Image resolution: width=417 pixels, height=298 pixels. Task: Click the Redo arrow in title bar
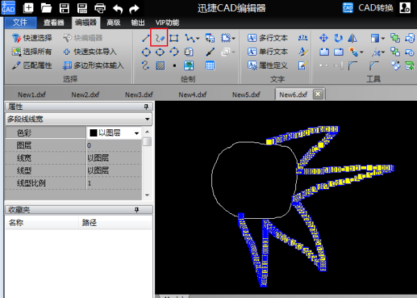[134, 8]
